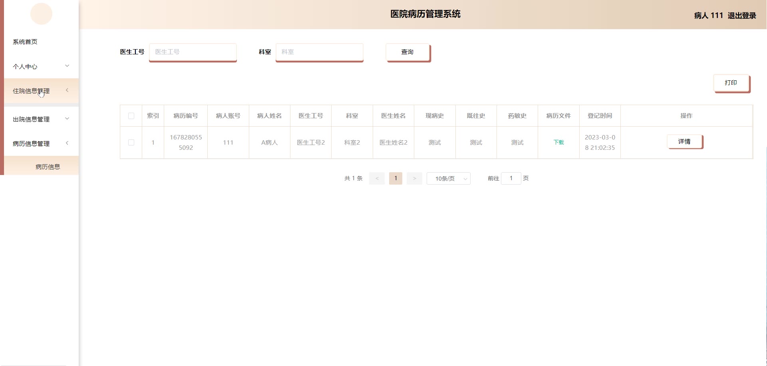Check the checkbox for row 1
This screenshot has width=767, height=366.
(131, 142)
